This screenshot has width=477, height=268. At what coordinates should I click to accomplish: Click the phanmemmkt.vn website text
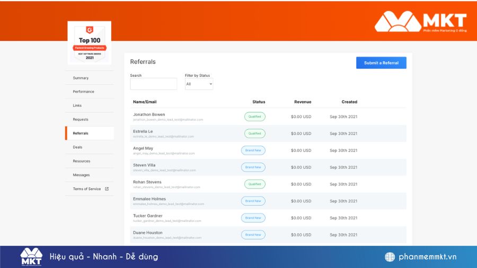click(427, 257)
